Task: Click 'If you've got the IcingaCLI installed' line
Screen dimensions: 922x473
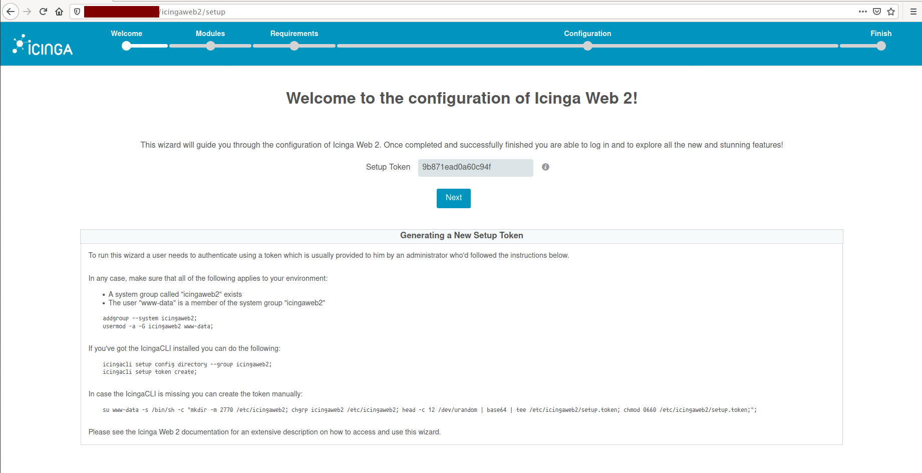Action: coord(184,348)
